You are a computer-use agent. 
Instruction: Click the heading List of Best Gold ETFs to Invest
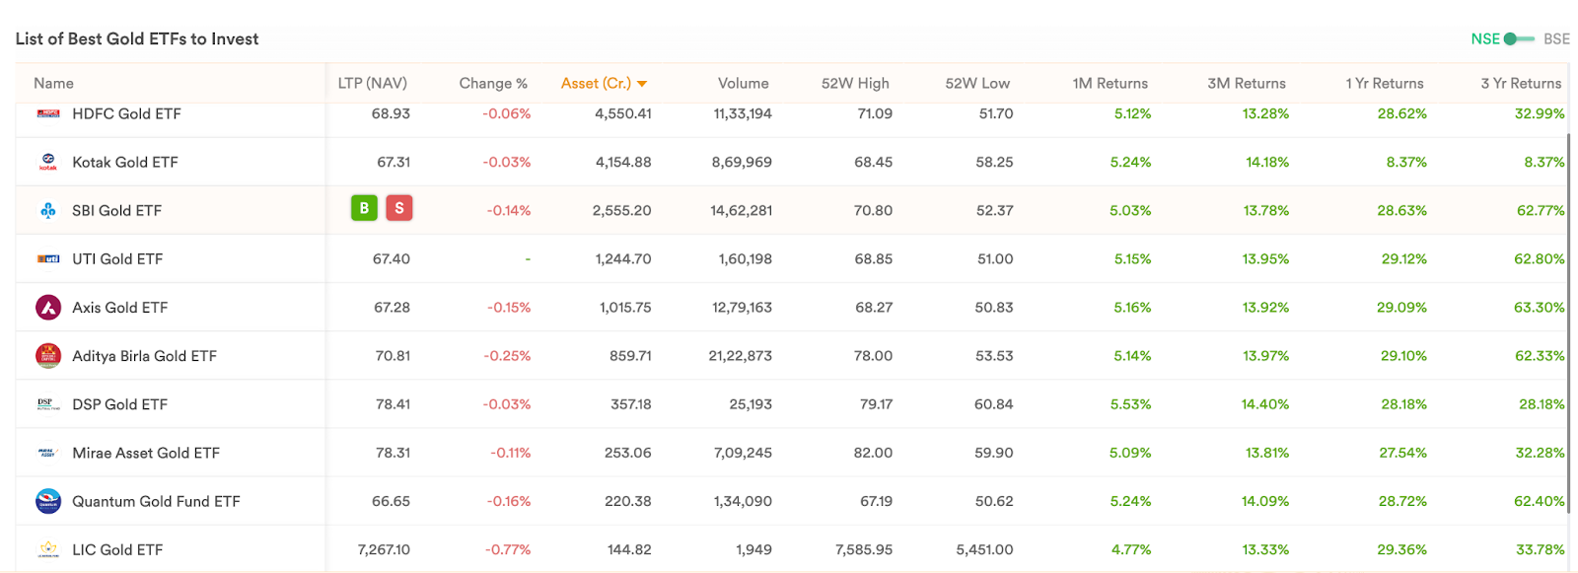pyautogui.click(x=137, y=39)
